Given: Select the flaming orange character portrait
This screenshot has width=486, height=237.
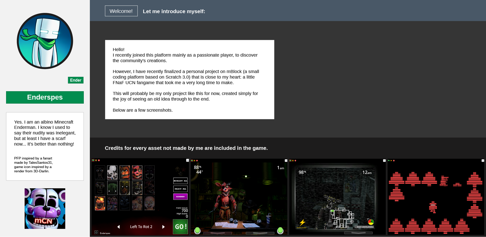Looking at the screenshot, I should (x=100, y=203).
